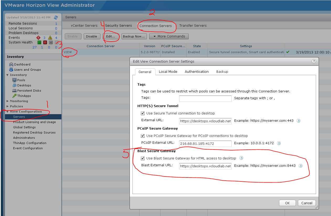Click the Local Sessions count link

click(x=56, y=28)
